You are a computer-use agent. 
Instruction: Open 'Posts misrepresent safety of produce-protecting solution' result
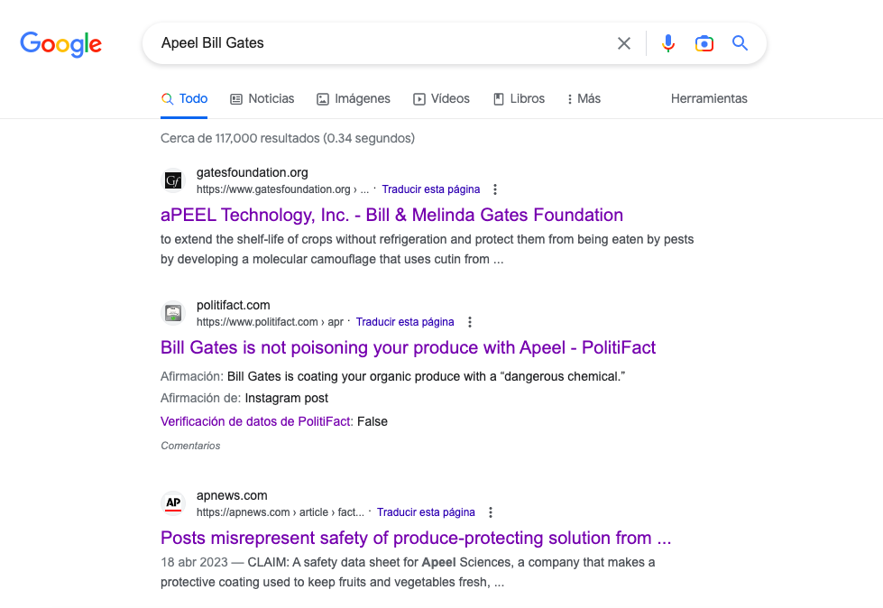coord(416,539)
